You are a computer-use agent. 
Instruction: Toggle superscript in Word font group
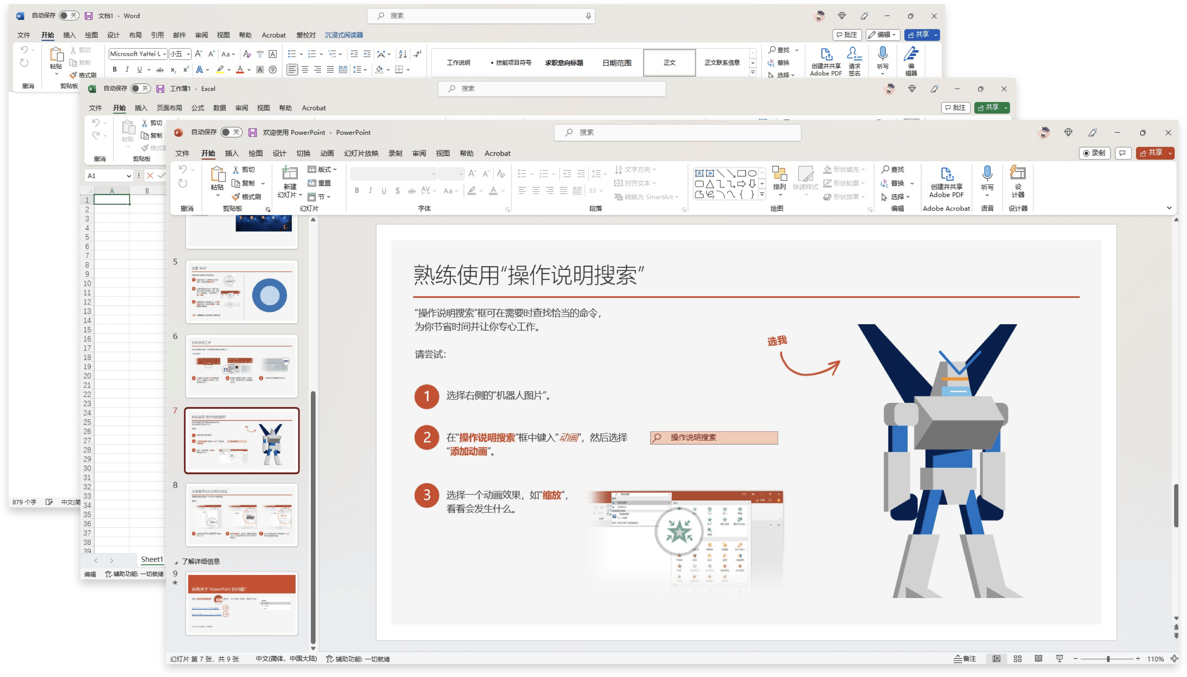tap(186, 69)
